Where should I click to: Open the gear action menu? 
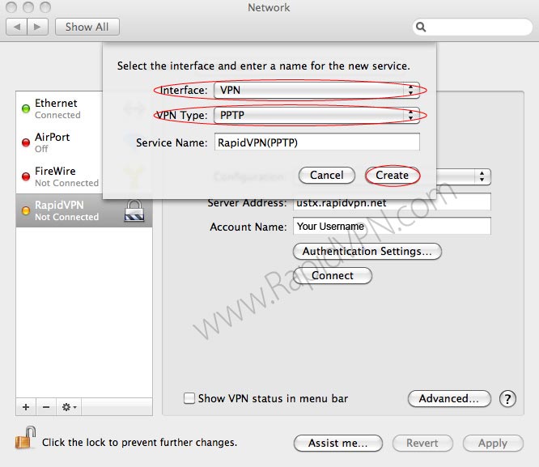69,407
